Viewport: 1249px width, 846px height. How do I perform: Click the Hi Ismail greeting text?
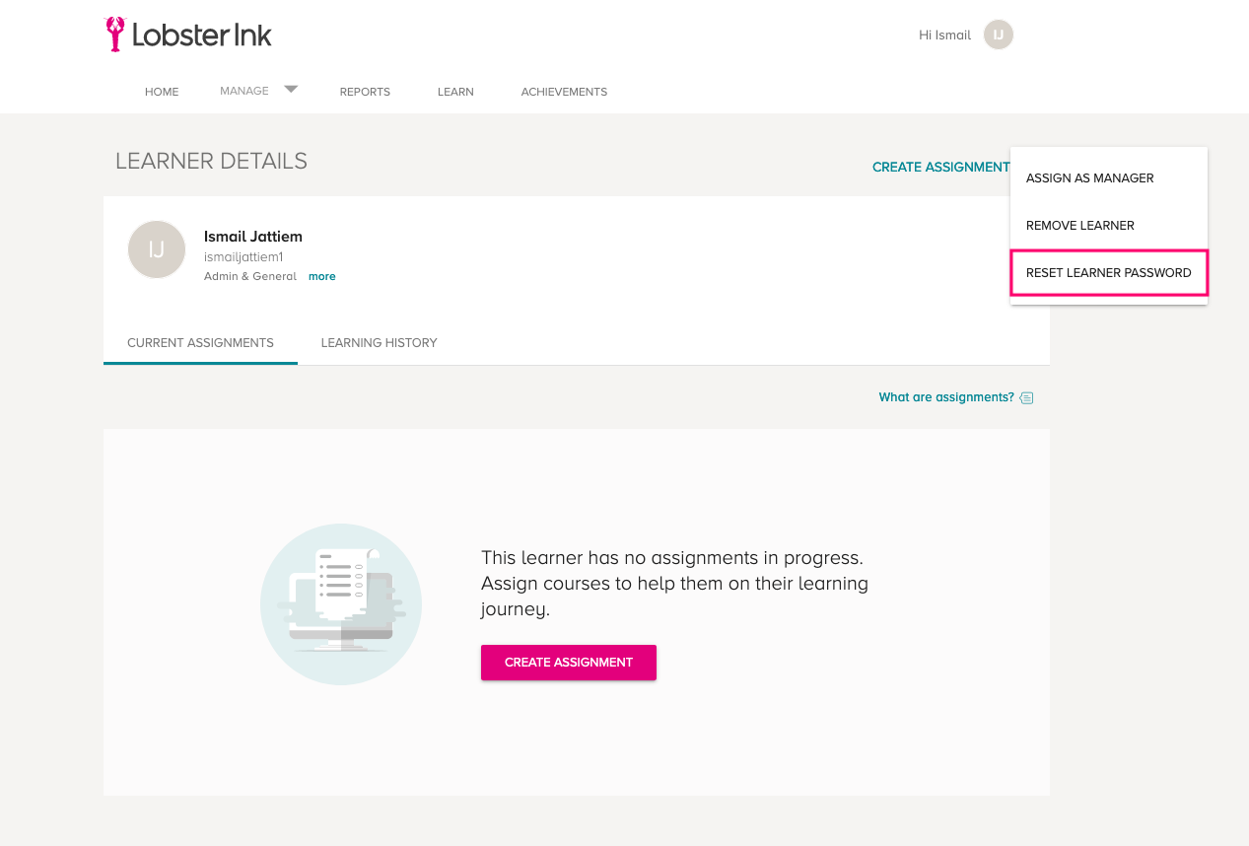(x=944, y=35)
